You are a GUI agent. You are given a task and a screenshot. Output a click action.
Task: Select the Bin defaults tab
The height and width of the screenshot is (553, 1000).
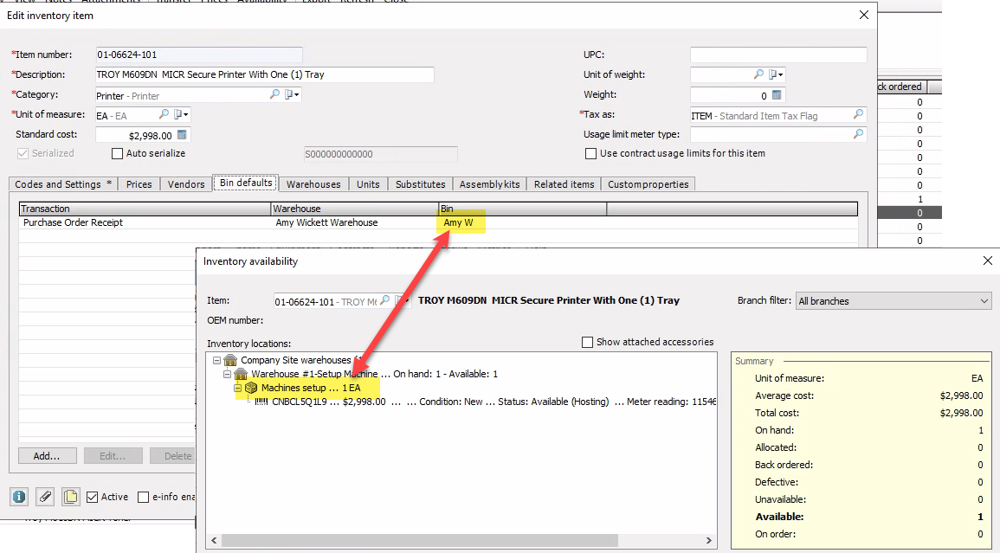point(246,183)
